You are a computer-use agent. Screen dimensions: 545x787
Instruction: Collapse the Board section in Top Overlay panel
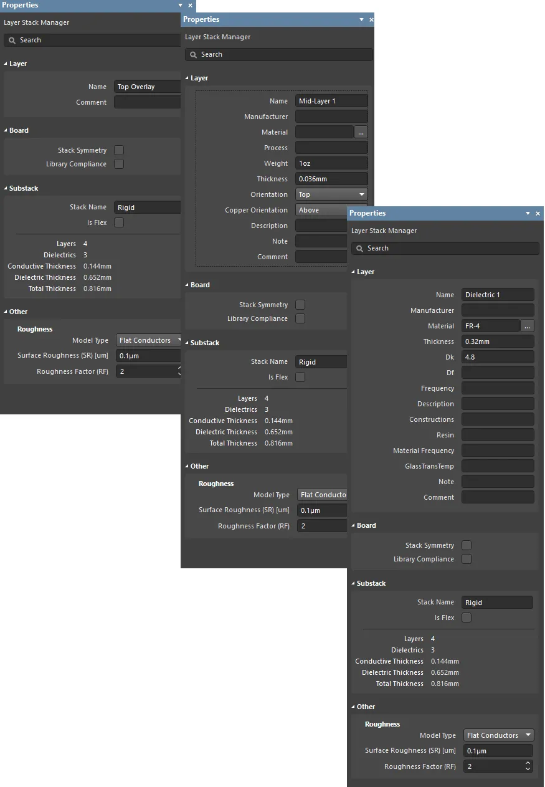coord(6,131)
